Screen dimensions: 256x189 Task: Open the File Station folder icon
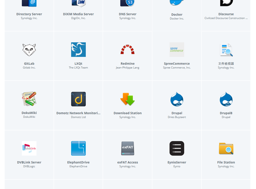coord(226,148)
